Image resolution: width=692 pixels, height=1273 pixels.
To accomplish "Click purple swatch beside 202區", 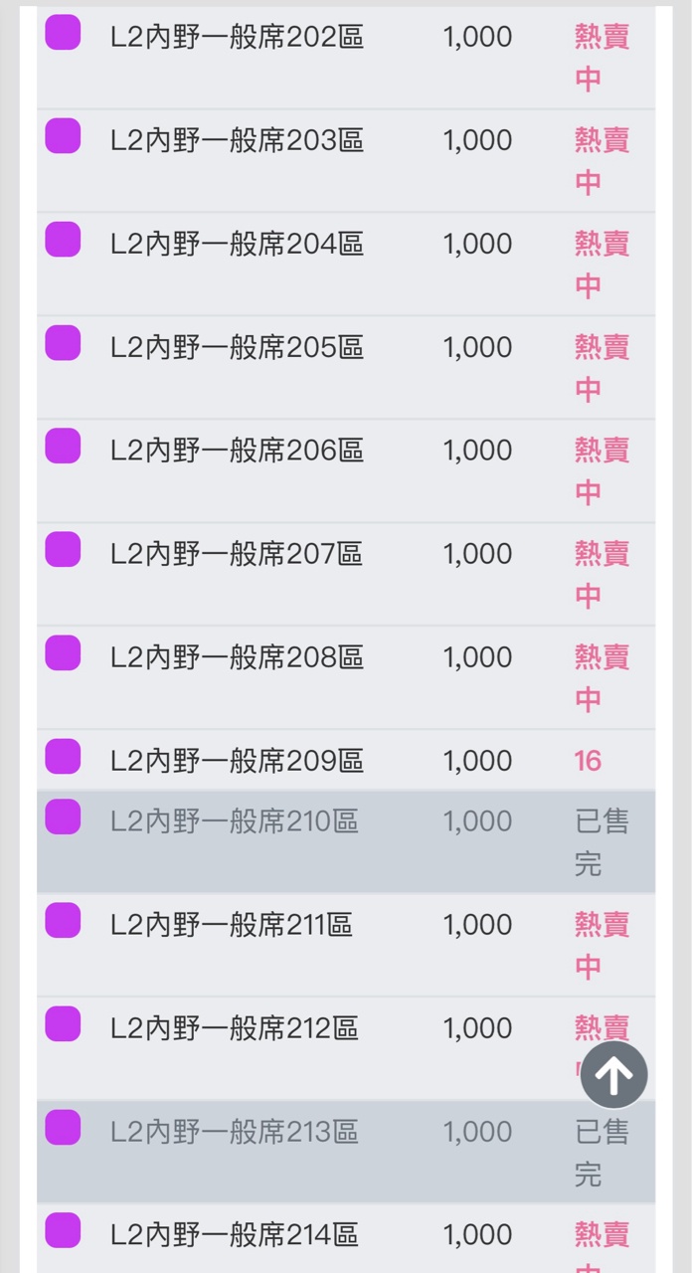I will tap(63, 33).
